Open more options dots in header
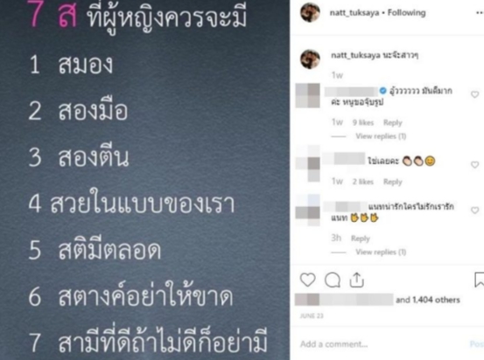The width and height of the screenshot is (484, 360). 480,13
